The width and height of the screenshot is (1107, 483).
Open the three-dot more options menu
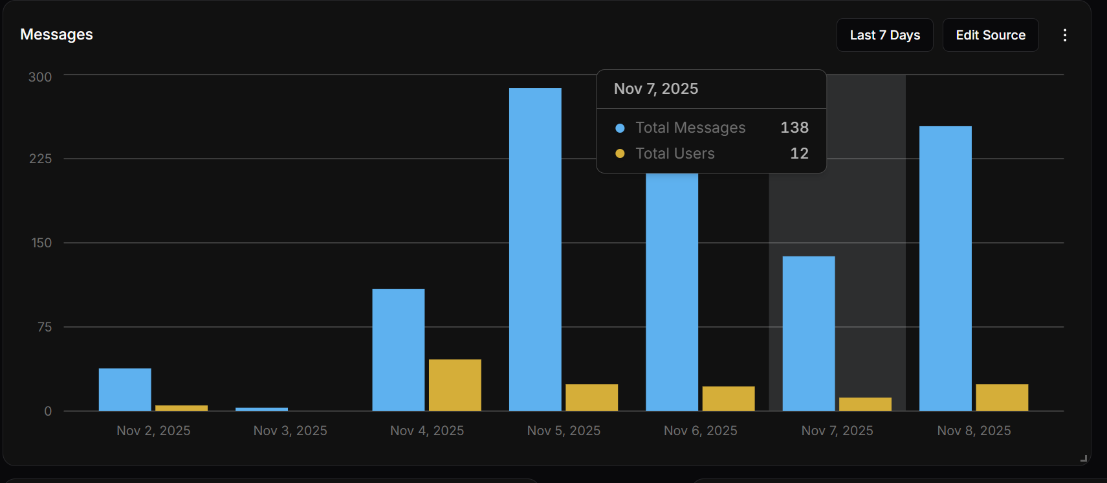1064,35
